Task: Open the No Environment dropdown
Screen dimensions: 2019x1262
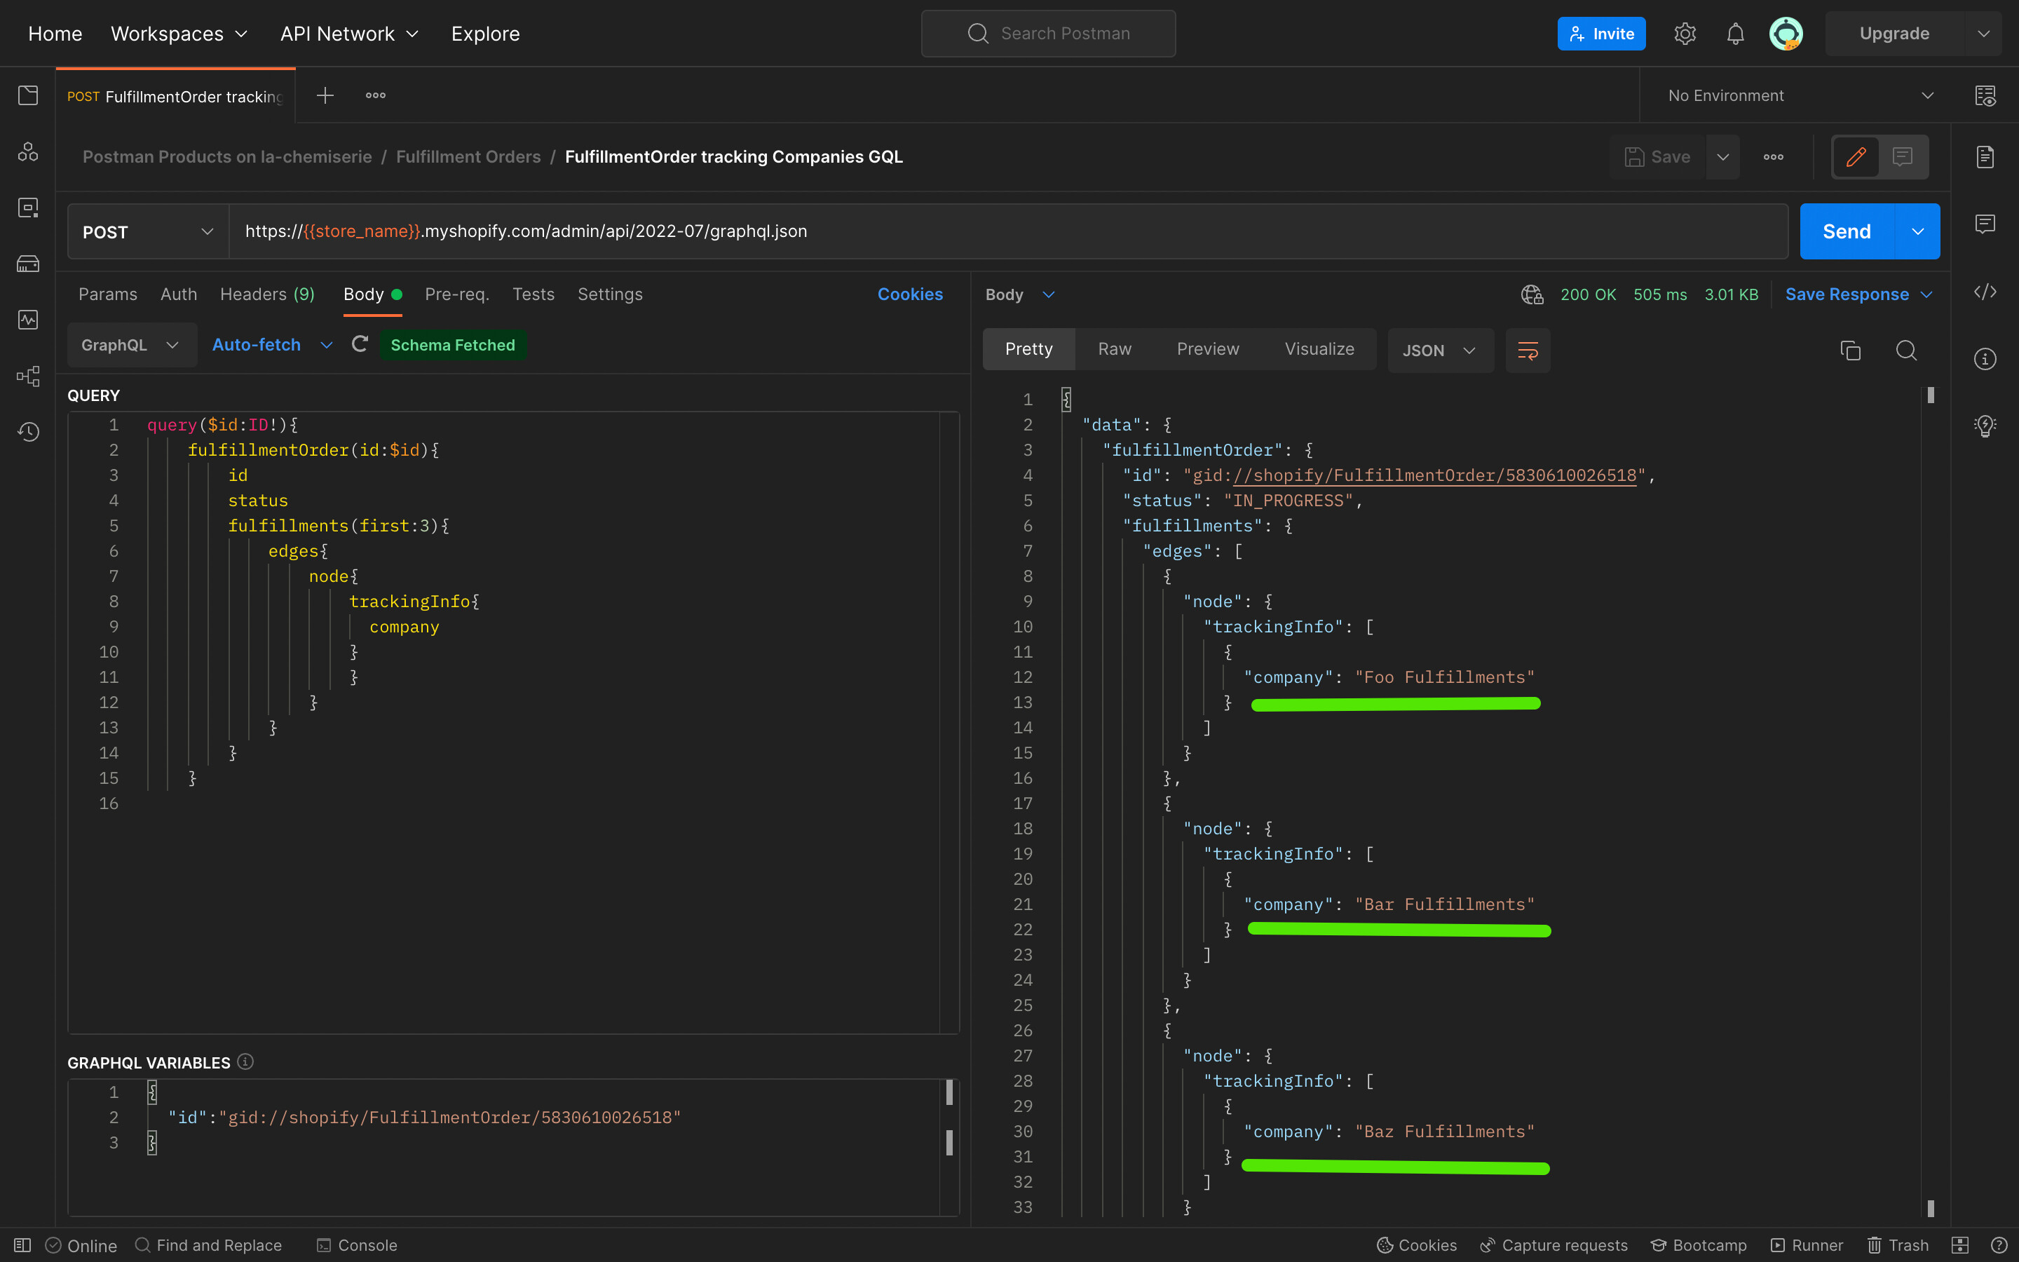Action: click(1800, 96)
